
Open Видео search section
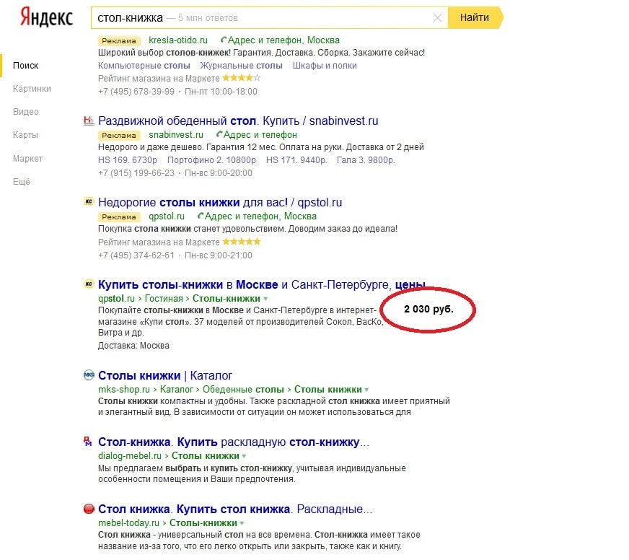coord(26,112)
